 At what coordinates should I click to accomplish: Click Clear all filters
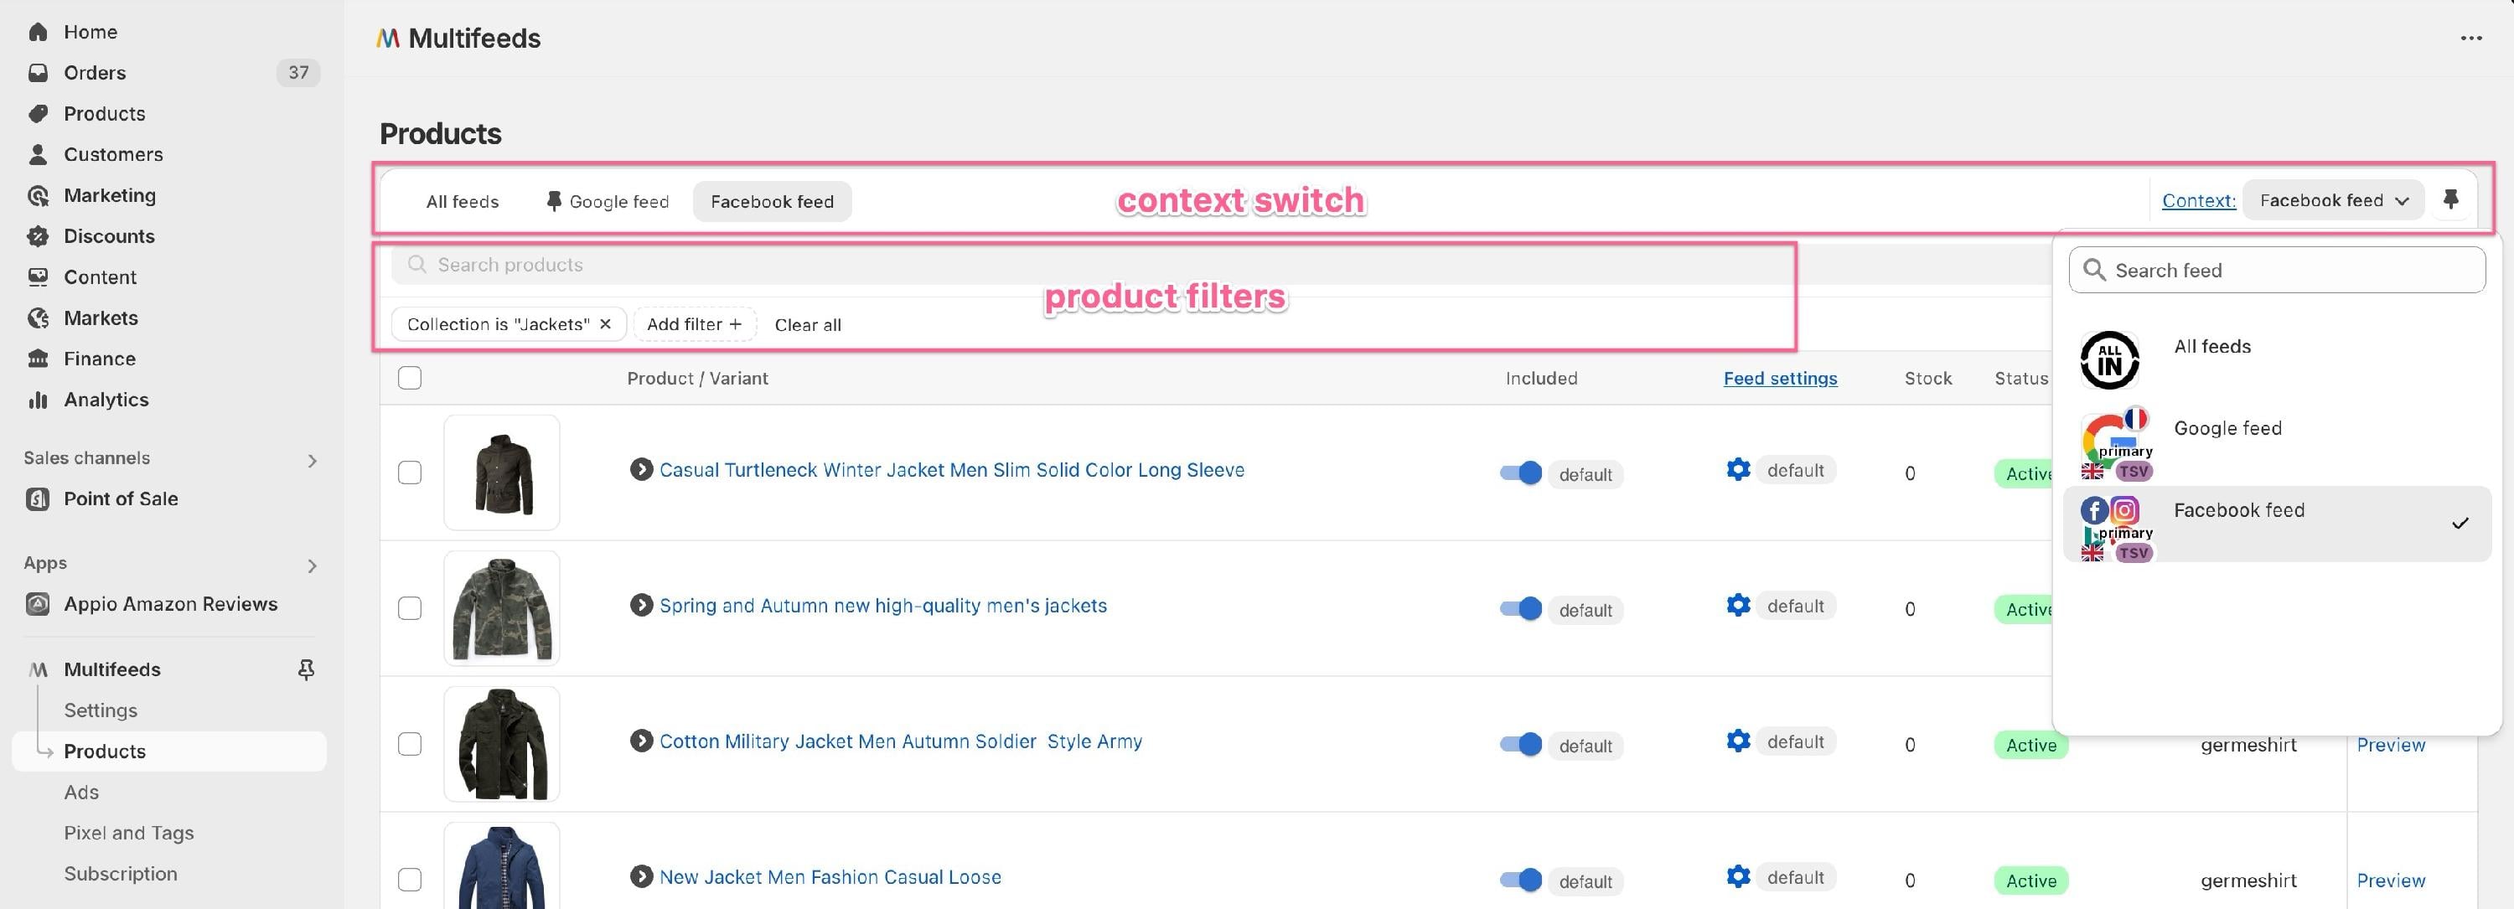tap(807, 325)
